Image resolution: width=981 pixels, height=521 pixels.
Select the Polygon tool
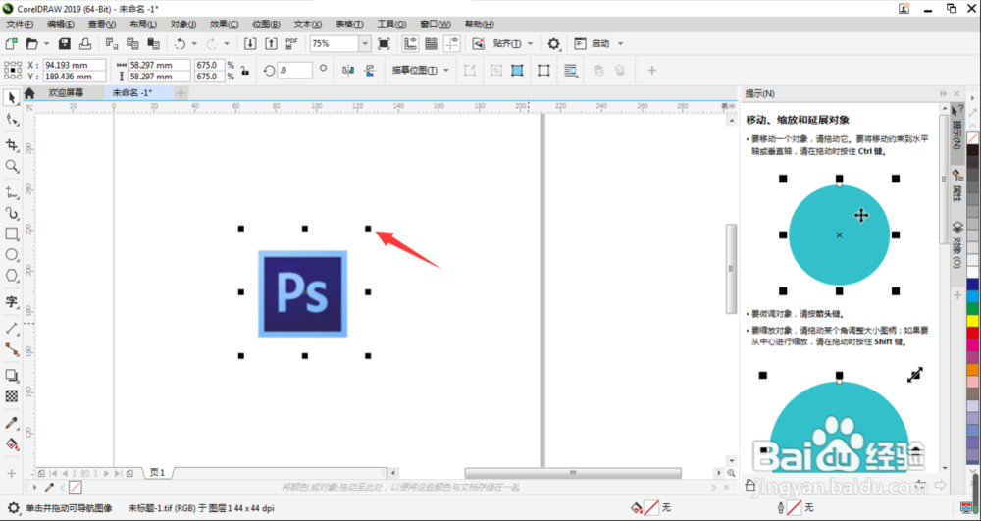coord(11,275)
